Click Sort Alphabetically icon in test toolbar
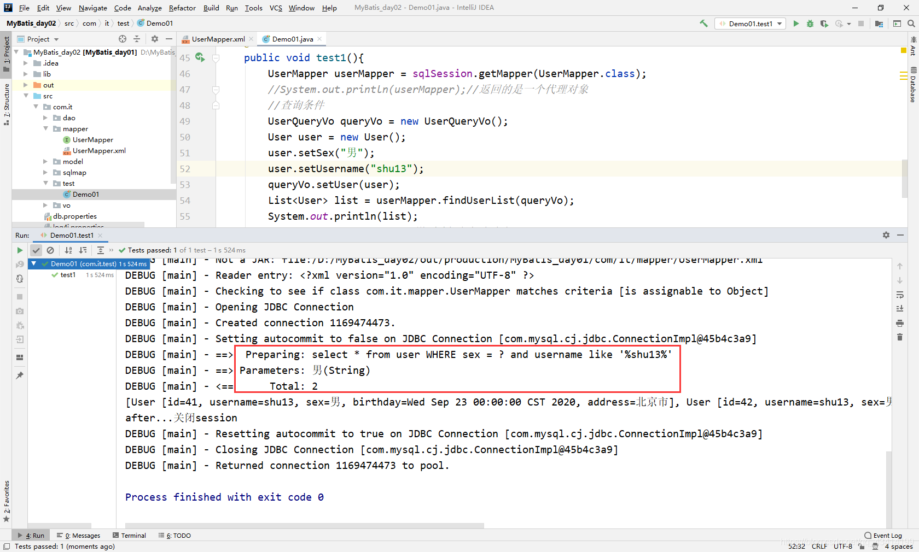This screenshot has width=919, height=552. coord(68,250)
